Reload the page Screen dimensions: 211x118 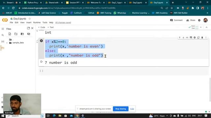13,8
